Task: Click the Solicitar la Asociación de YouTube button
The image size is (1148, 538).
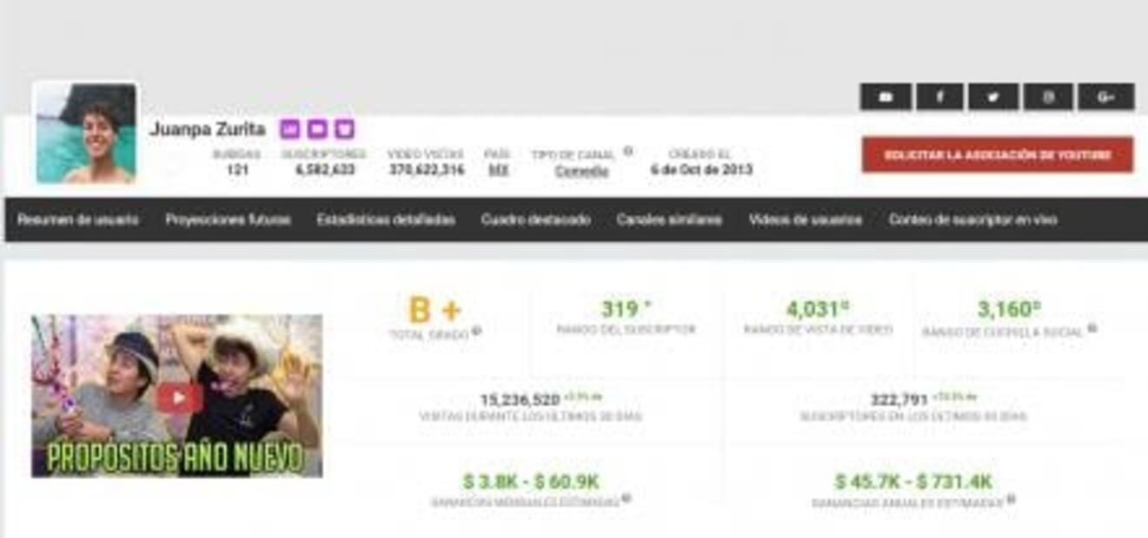Action: (998, 155)
